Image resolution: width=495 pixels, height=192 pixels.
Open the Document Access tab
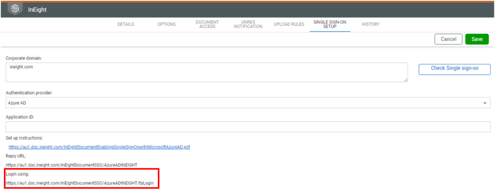pyautogui.click(x=208, y=24)
